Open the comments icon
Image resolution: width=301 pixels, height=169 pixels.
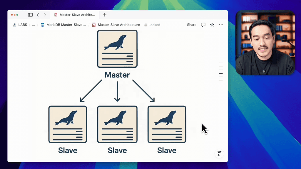(x=203, y=25)
